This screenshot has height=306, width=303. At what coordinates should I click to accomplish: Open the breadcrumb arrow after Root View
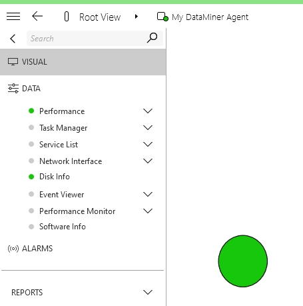pyautogui.click(x=137, y=17)
